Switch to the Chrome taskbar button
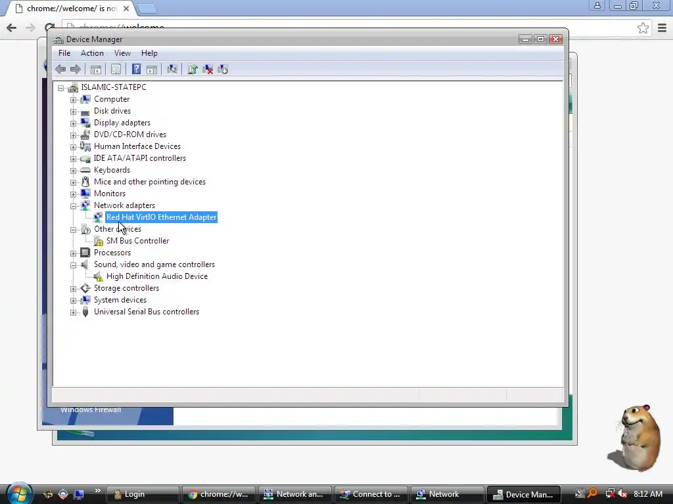 [219, 494]
